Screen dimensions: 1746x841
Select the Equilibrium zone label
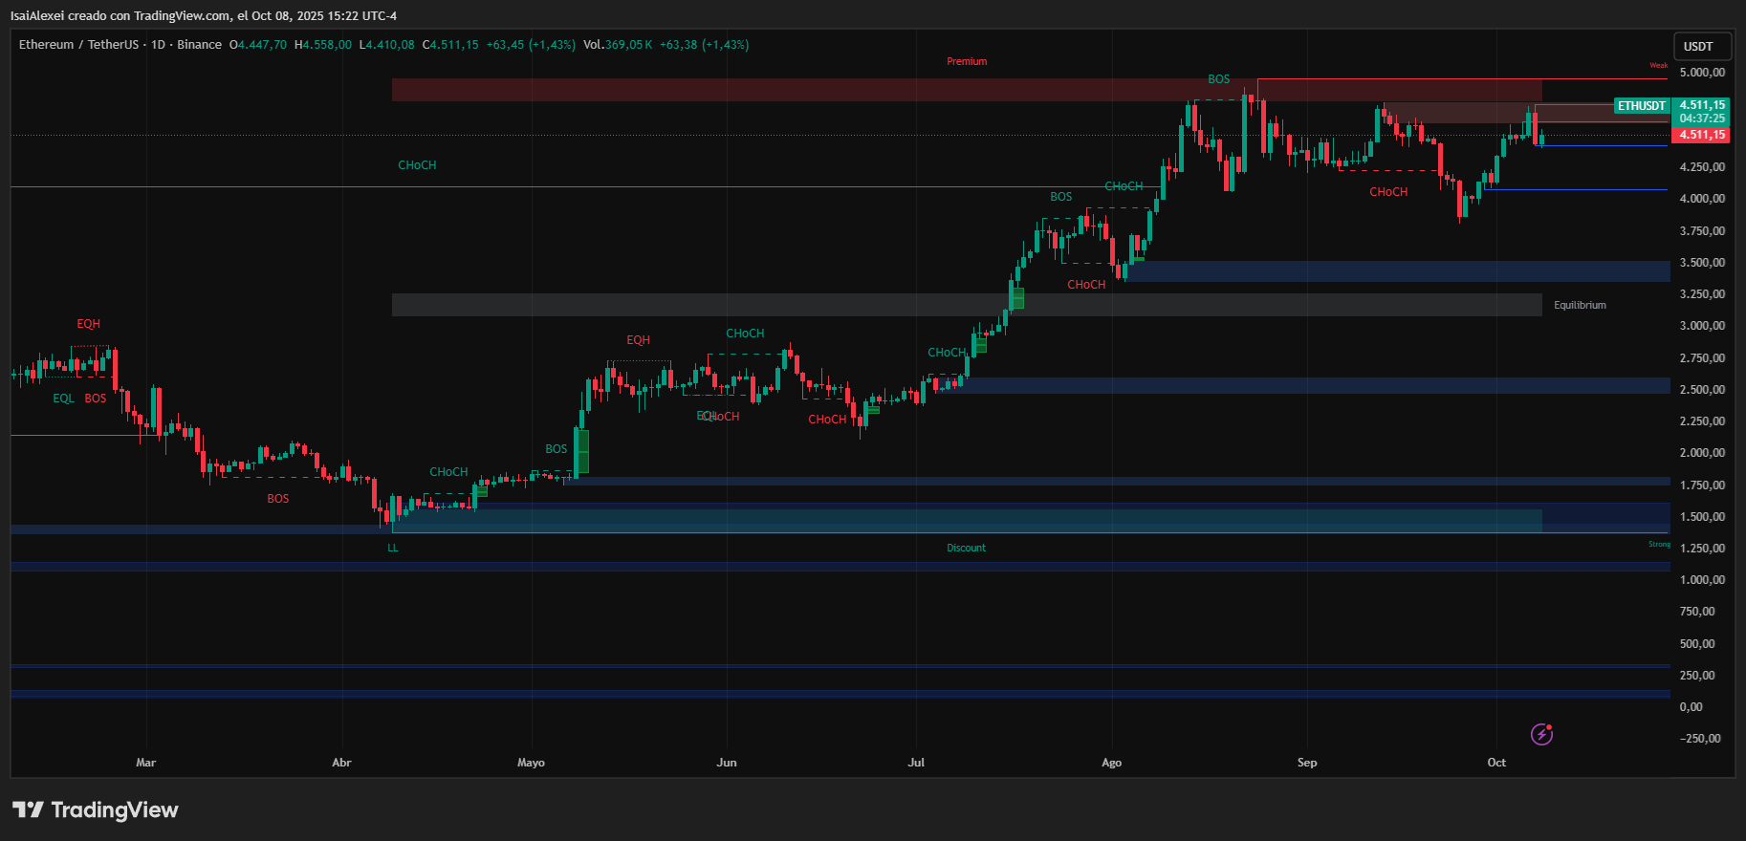tap(1580, 305)
